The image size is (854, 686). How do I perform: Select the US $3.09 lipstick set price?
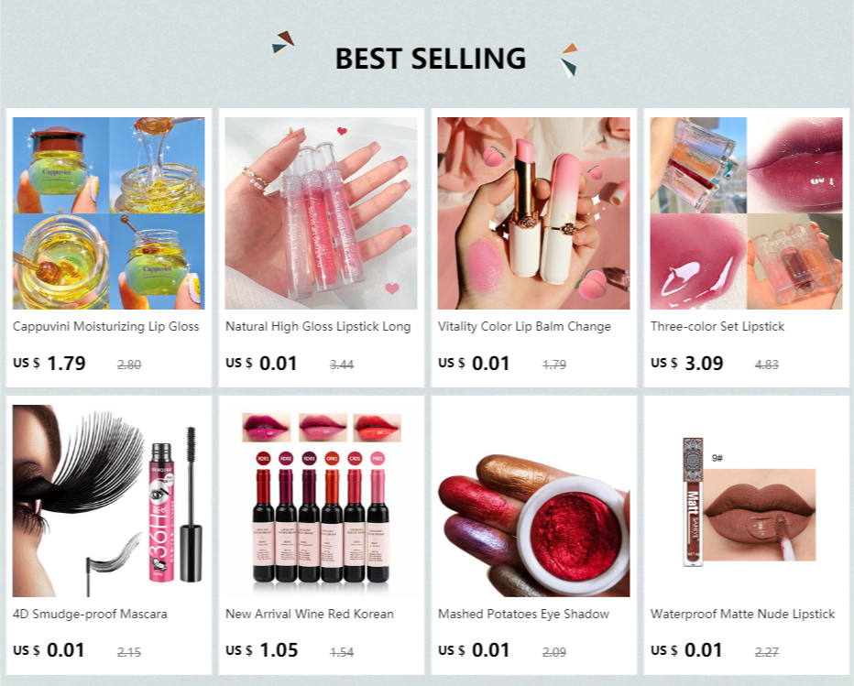(x=687, y=363)
